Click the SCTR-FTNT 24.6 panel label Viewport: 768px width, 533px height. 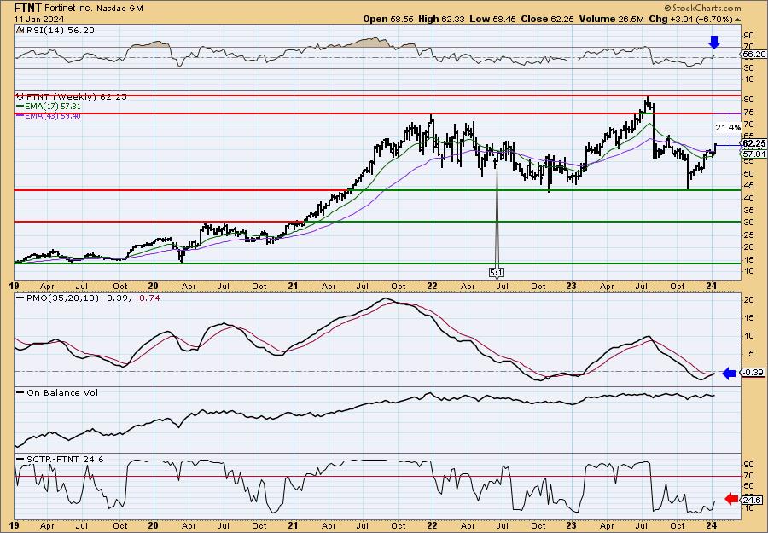(x=64, y=459)
